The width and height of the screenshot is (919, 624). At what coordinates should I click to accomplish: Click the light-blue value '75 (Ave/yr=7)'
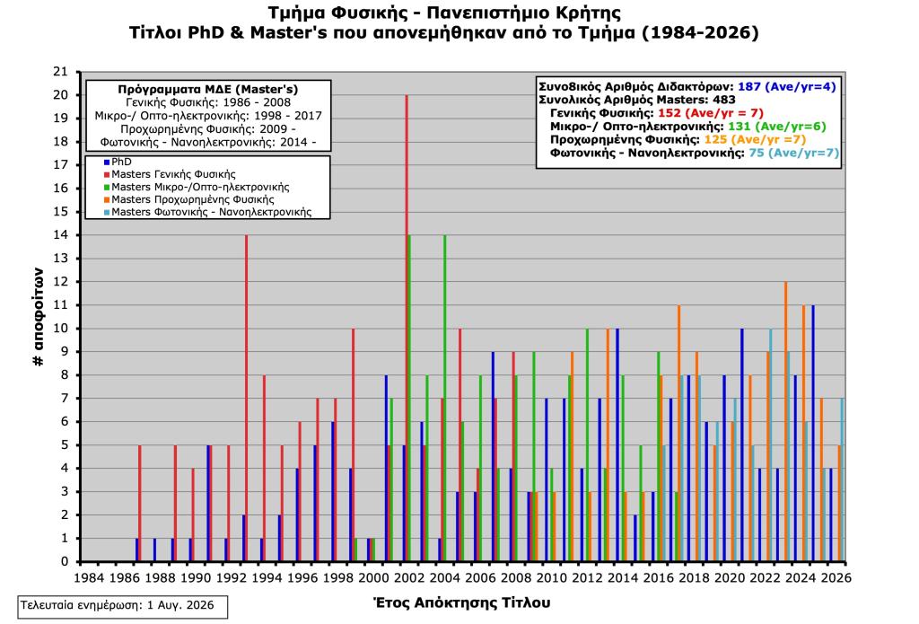tap(794, 153)
